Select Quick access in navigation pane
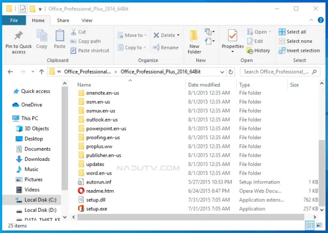 coord(32,91)
